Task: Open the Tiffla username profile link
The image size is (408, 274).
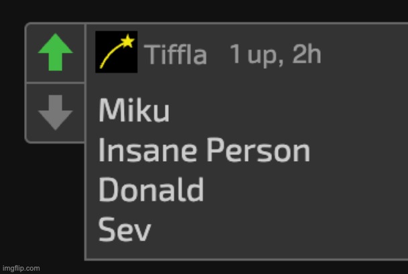Action: (x=176, y=55)
